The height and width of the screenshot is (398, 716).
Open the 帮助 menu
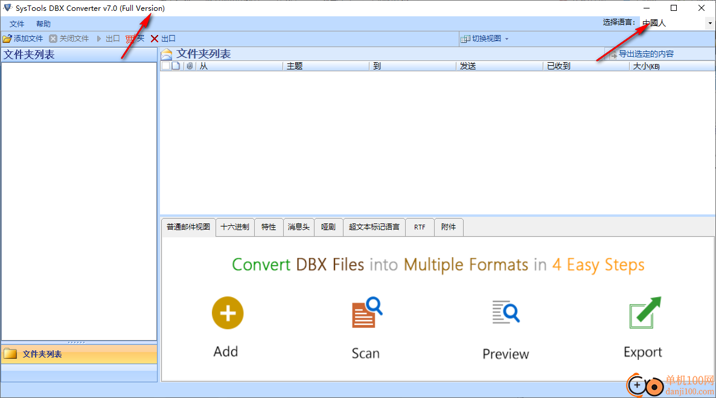pyautogui.click(x=43, y=24)
